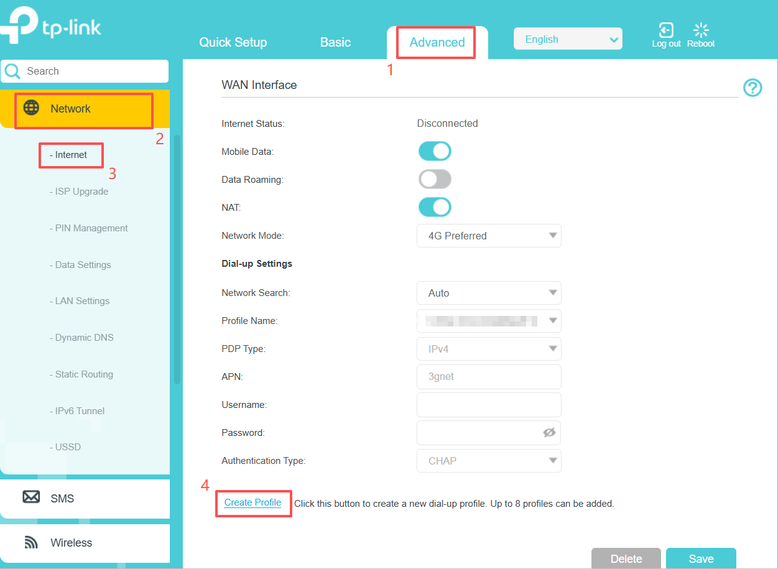The image size is (778, 569).
Task: Select the Quick Setup tab
Action: pos(233,42)
